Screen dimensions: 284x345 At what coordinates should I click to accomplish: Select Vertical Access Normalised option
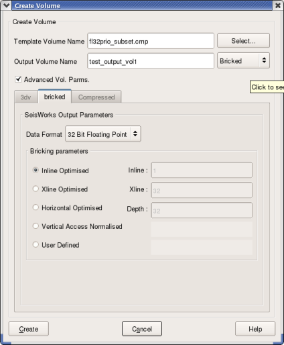(x=35, y=226)
